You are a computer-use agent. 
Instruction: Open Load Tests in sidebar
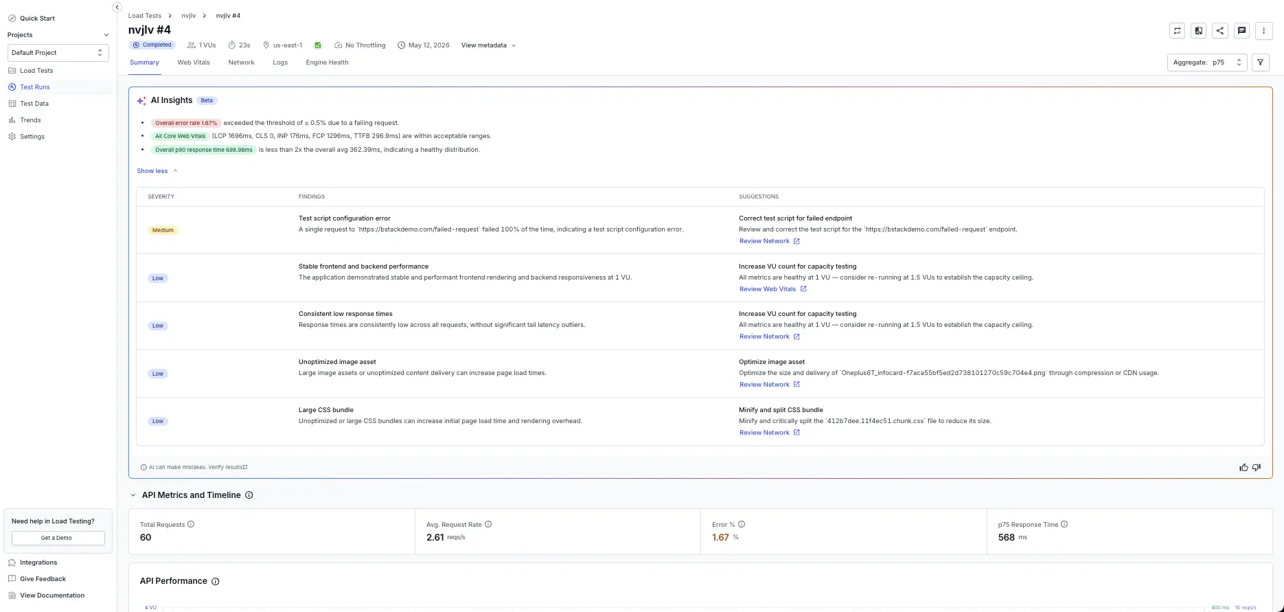coord(36,71)
